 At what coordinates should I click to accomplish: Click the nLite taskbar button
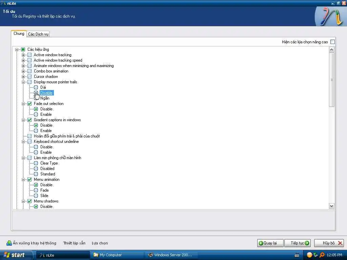(x=63, y=255)
